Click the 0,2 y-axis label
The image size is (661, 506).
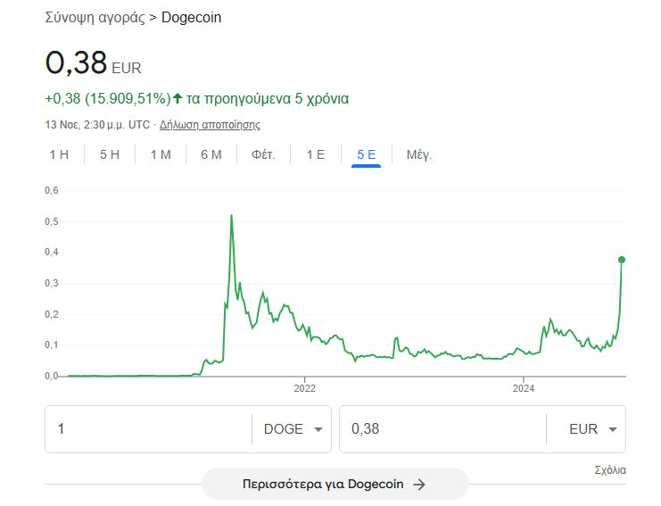(52, 314)
